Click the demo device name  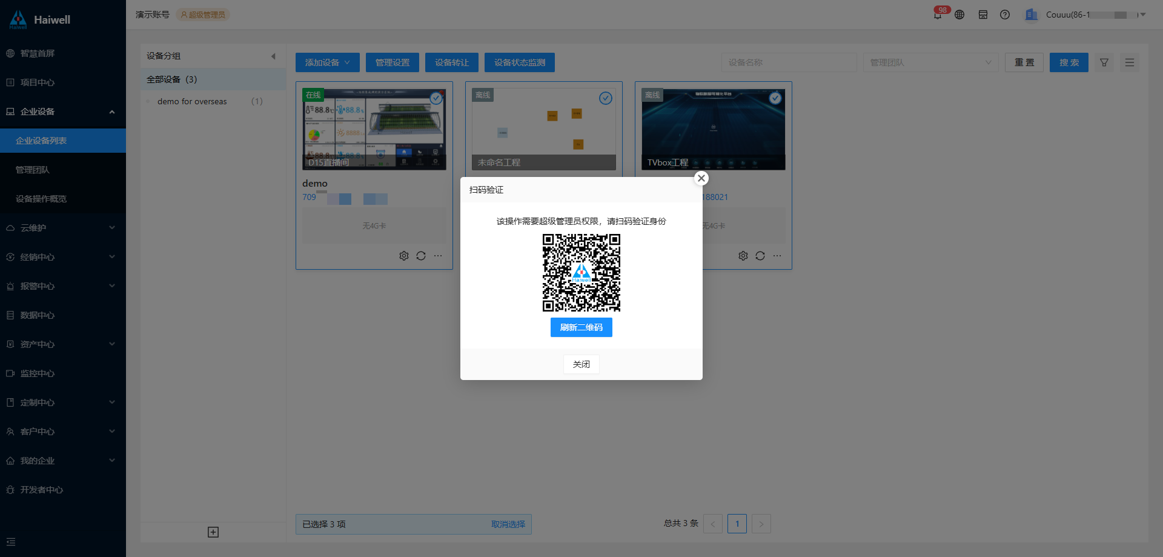click(x=315, y=183)
